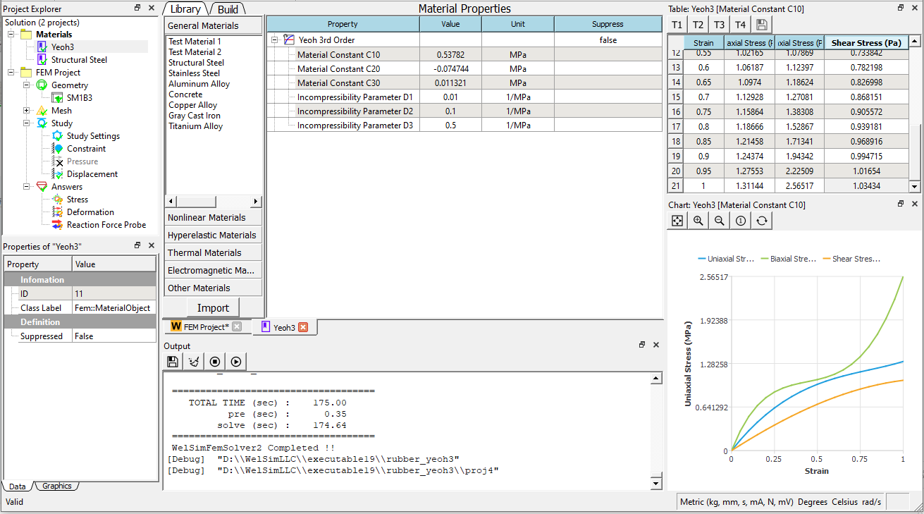Collapse the FEM Project folder
924x514 pixels.
11,73
